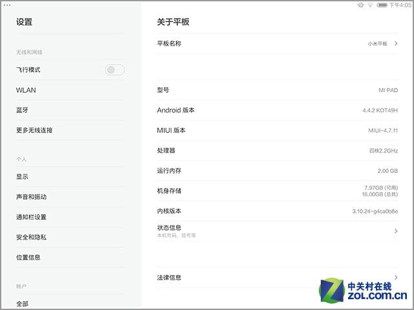The width and height of the screenshot is (414, 310).
Task: Tap the 机身存储 storage row label
Action: [169, 191]
